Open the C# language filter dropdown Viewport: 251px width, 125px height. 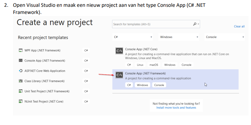[133, 37]
